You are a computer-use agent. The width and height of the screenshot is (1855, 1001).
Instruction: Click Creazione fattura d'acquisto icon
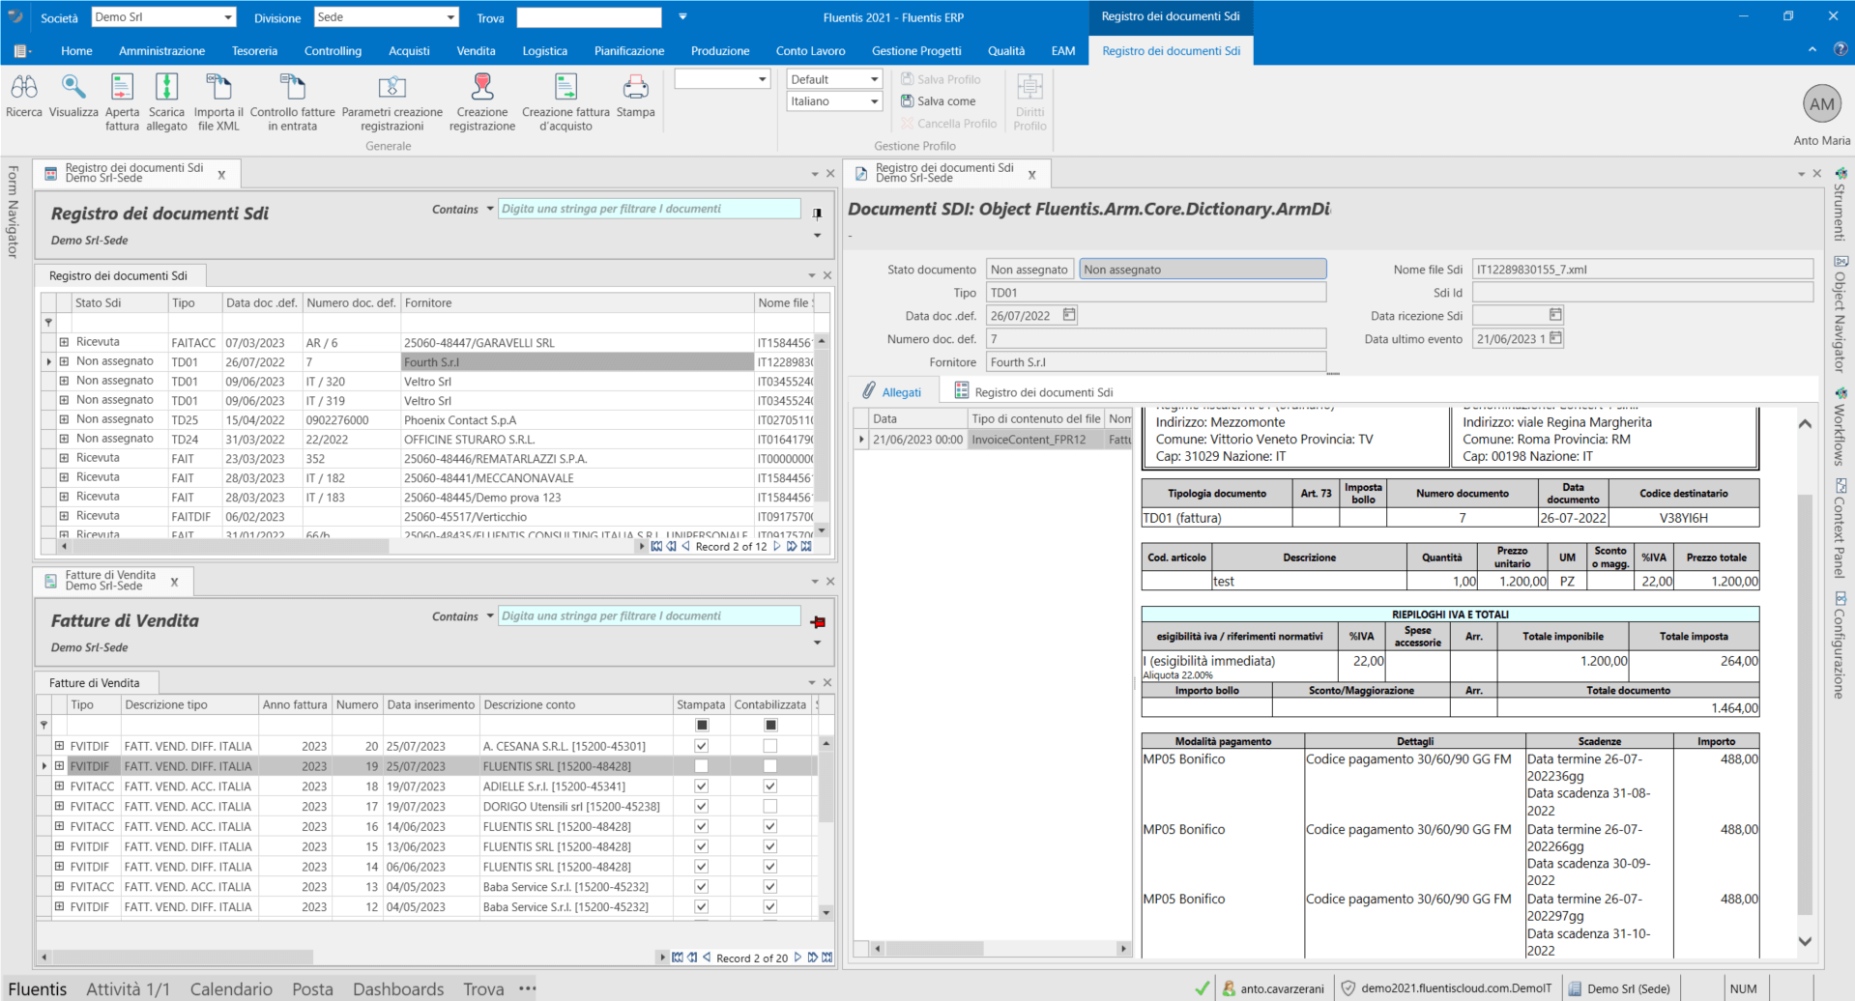tap(565, 88)
